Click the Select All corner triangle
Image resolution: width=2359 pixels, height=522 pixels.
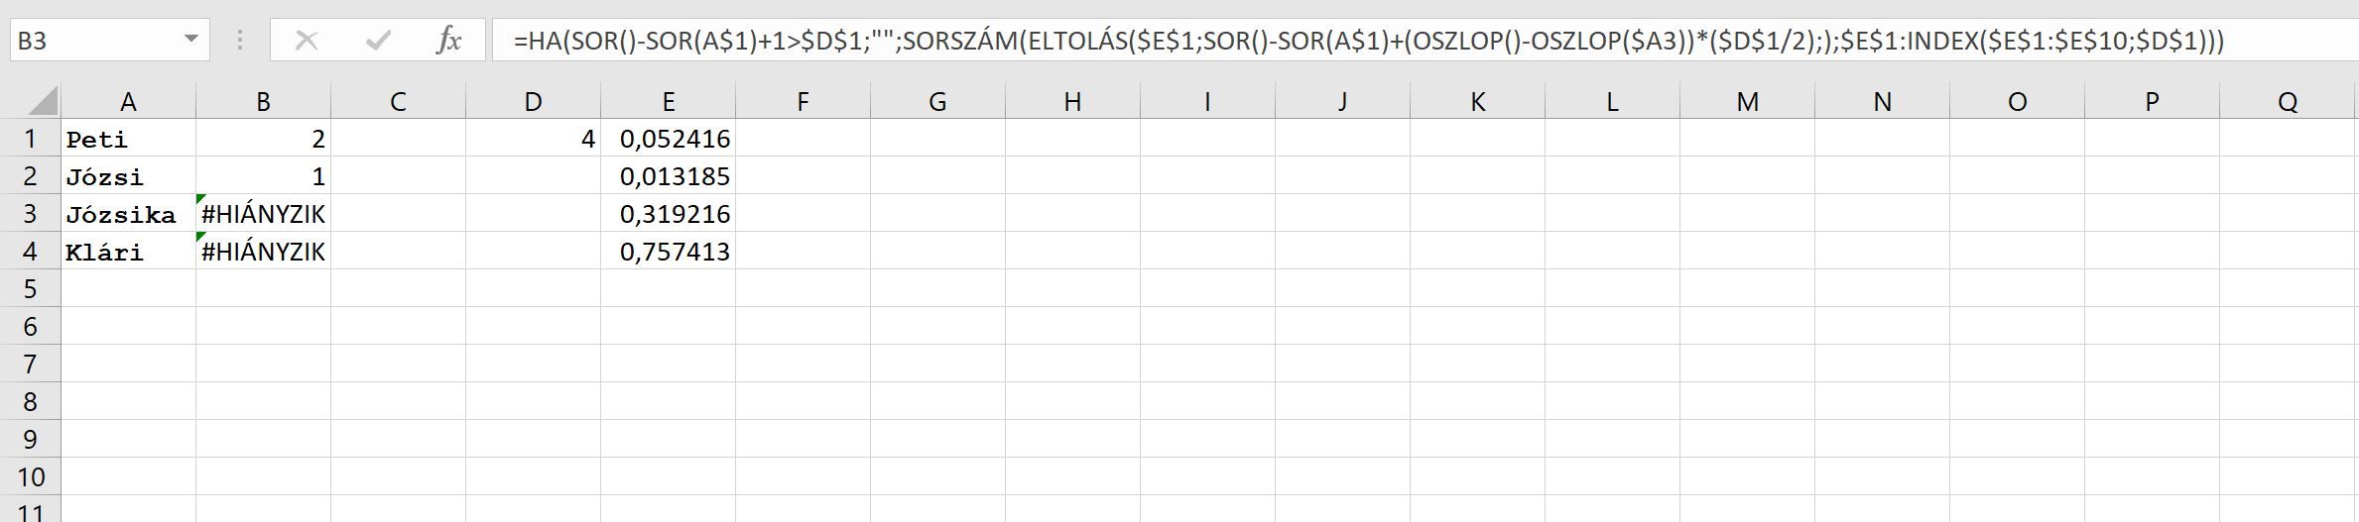click(x=42, y=101)
